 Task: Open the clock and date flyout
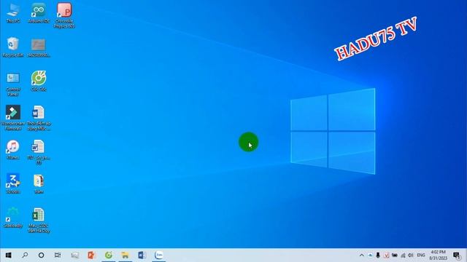(x=438, y=255)
